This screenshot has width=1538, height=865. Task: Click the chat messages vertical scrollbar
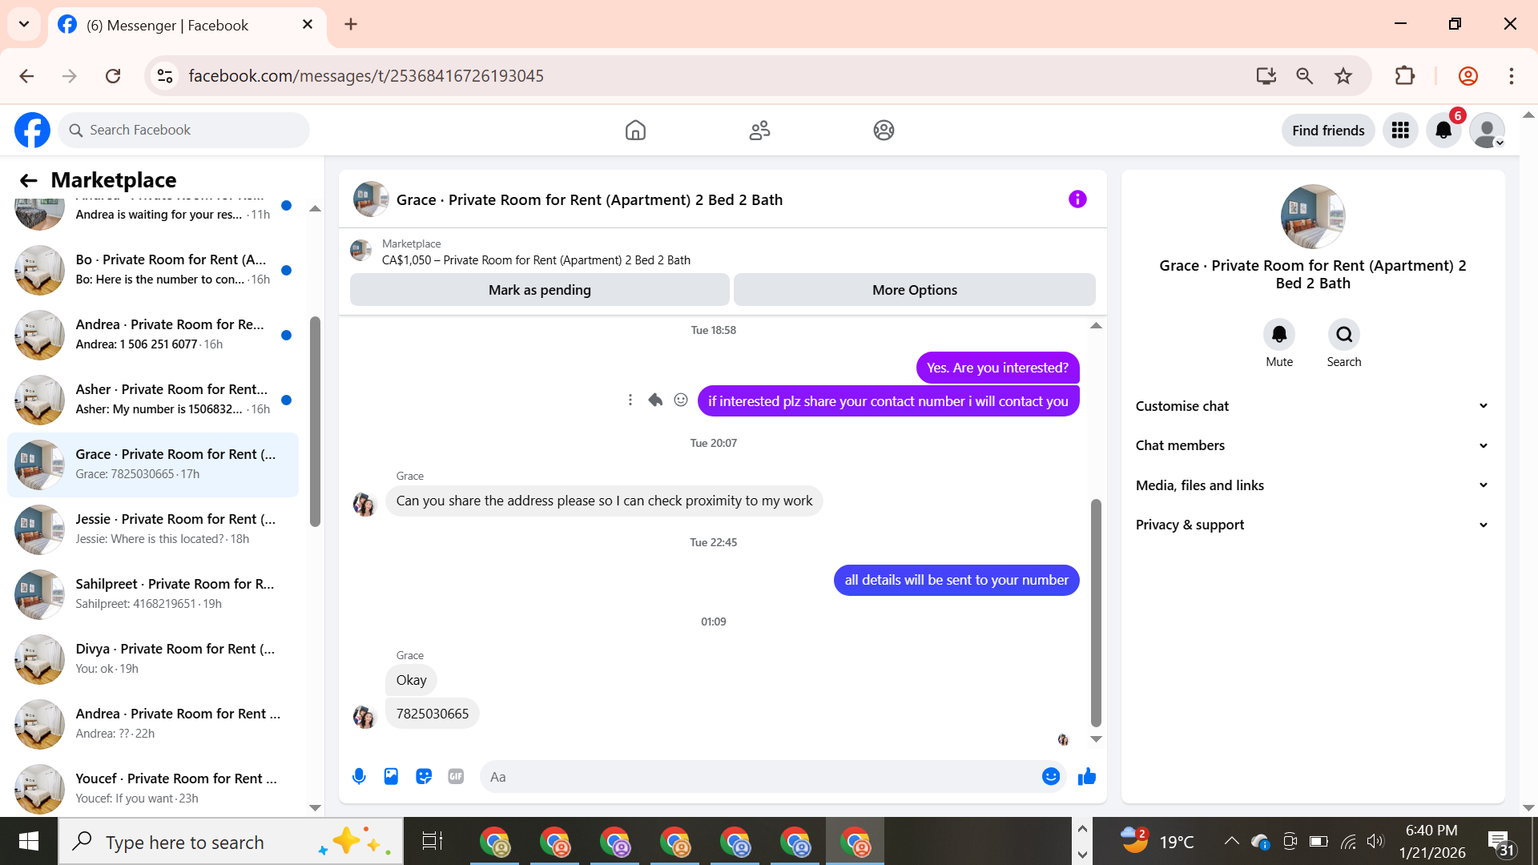pos(1096,613)
